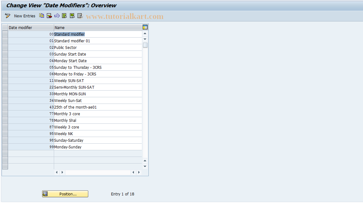This screenshot has width=363, height=203.
Task: Select row marker for Sunday Start Date
Action: (5, 54)
